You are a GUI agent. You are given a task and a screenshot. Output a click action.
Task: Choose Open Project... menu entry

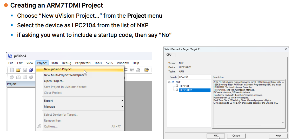[x=80, y=81]
